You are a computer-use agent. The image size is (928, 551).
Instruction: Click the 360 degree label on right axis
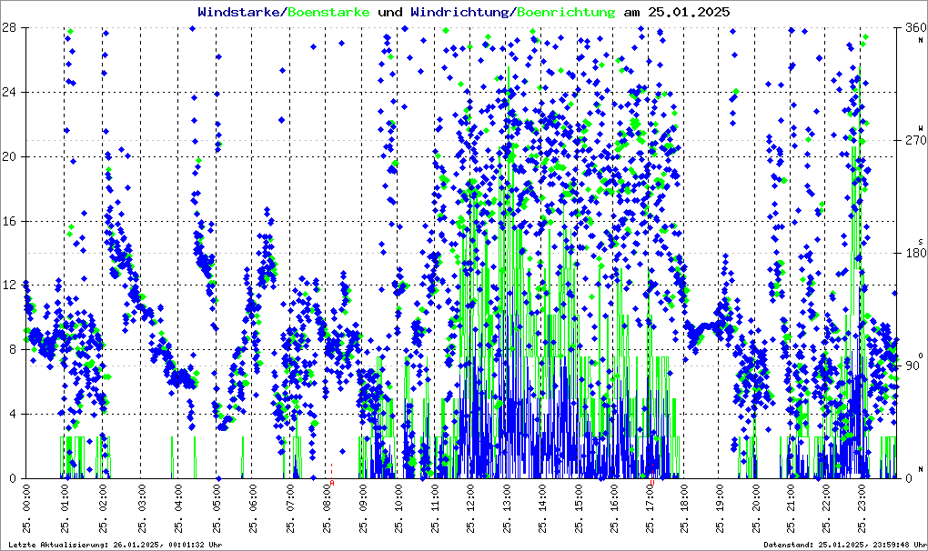911,28
